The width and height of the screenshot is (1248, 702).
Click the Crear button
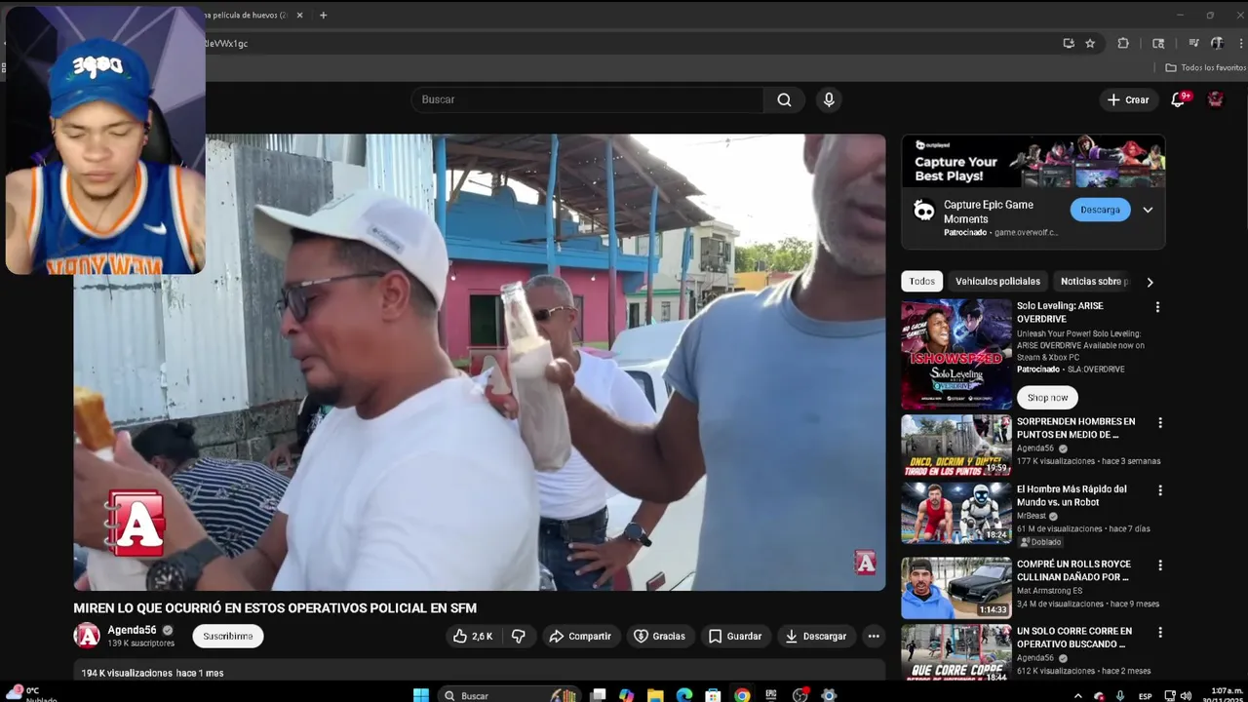coord(1128,99)
